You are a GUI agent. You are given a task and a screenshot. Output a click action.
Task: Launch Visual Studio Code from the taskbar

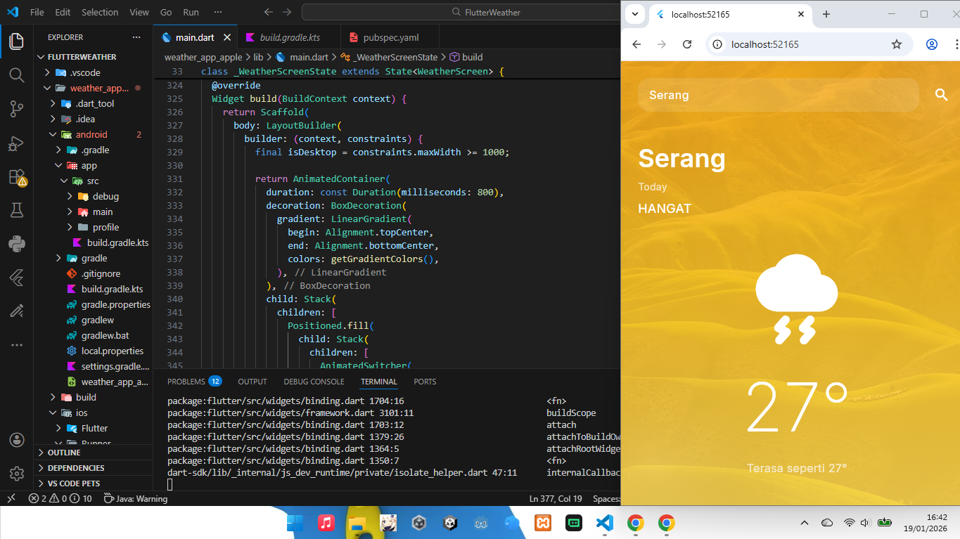[606, 523]
